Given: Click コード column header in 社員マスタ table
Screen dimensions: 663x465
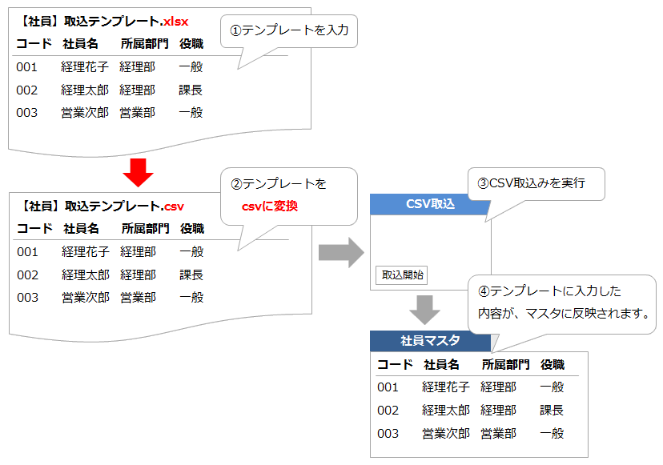Looking at the screenshot, I should click(x=394, y=365).
